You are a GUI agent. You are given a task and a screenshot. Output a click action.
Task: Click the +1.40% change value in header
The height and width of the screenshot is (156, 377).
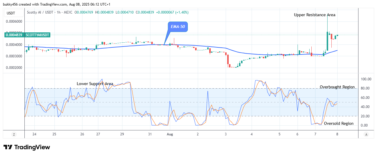pyautogui.click(x=182, y=12)
